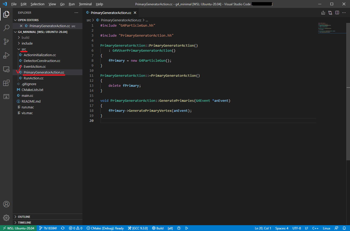This screenshot has height=231, width=350.
Task: Open the Manage gear menu
Action: tap(6, 218)
